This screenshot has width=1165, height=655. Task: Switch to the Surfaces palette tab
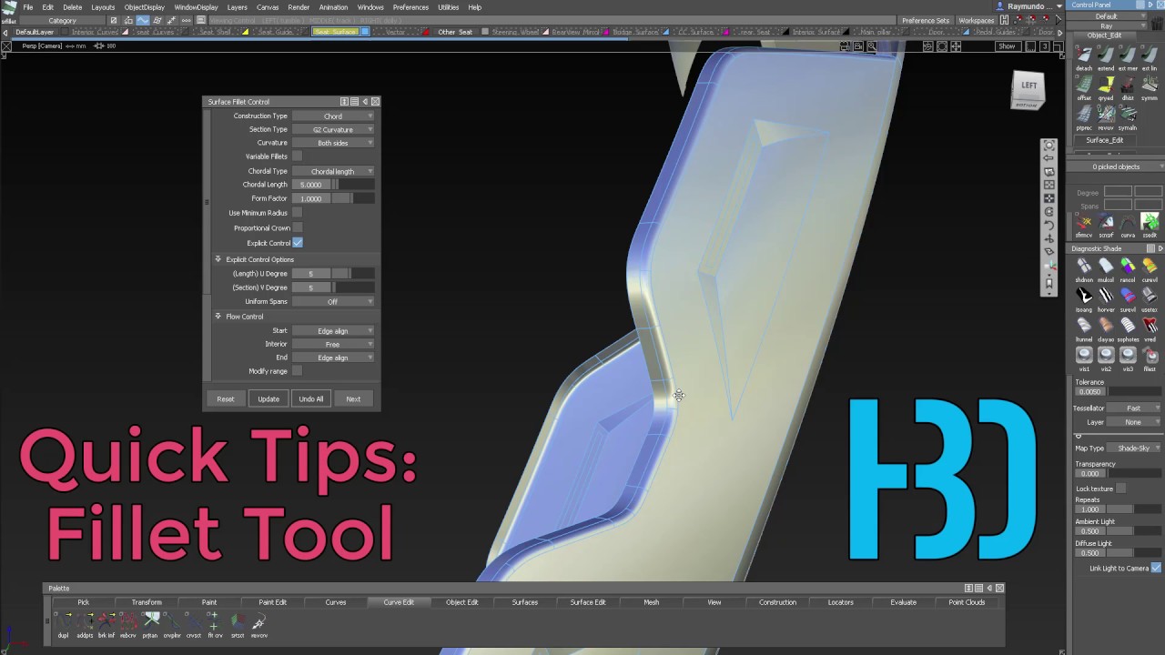point(525,602)
